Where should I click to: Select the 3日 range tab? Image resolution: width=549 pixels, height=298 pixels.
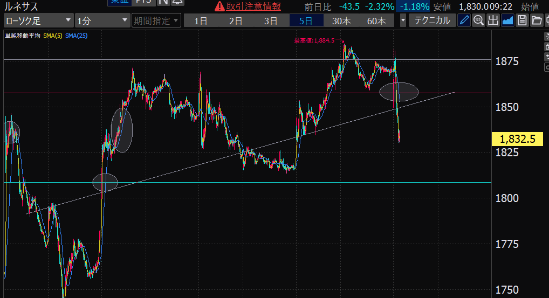click(271, 21)
